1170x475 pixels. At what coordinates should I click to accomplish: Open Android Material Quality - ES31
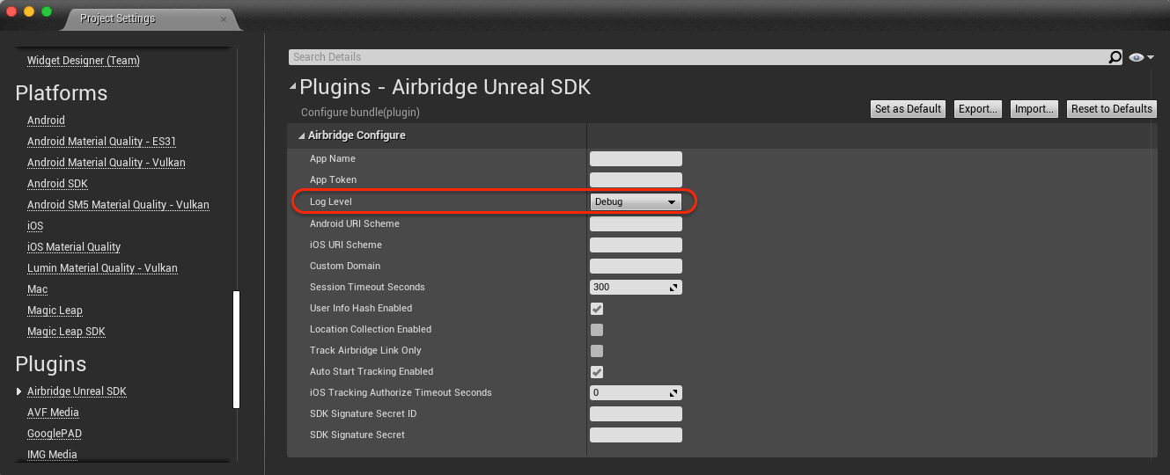pos(102,142)
